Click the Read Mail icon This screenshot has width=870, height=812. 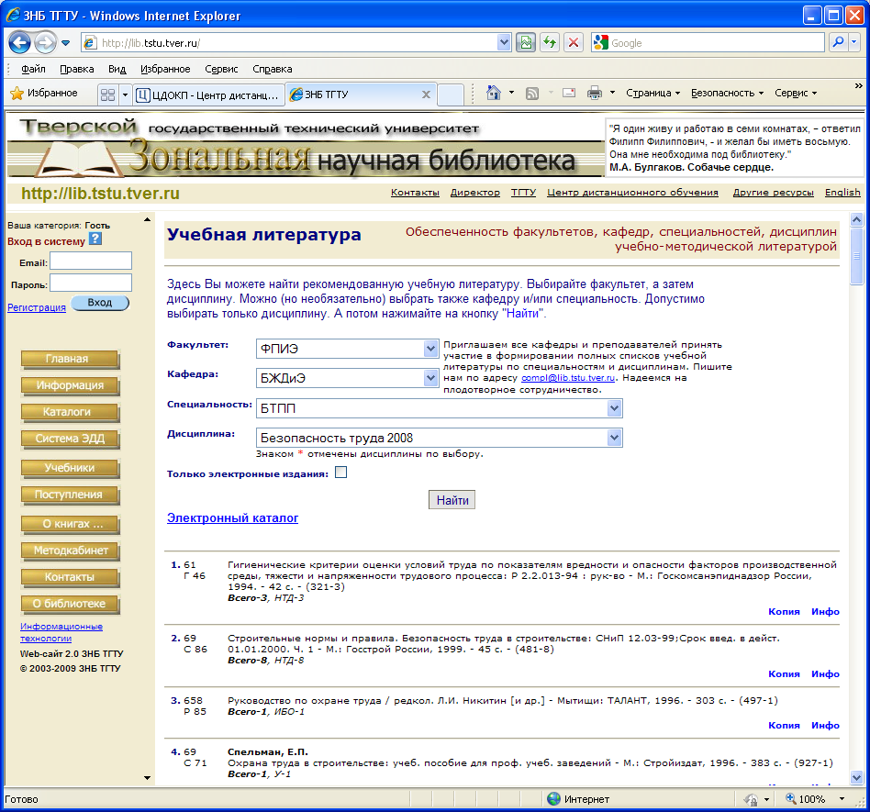569,93
